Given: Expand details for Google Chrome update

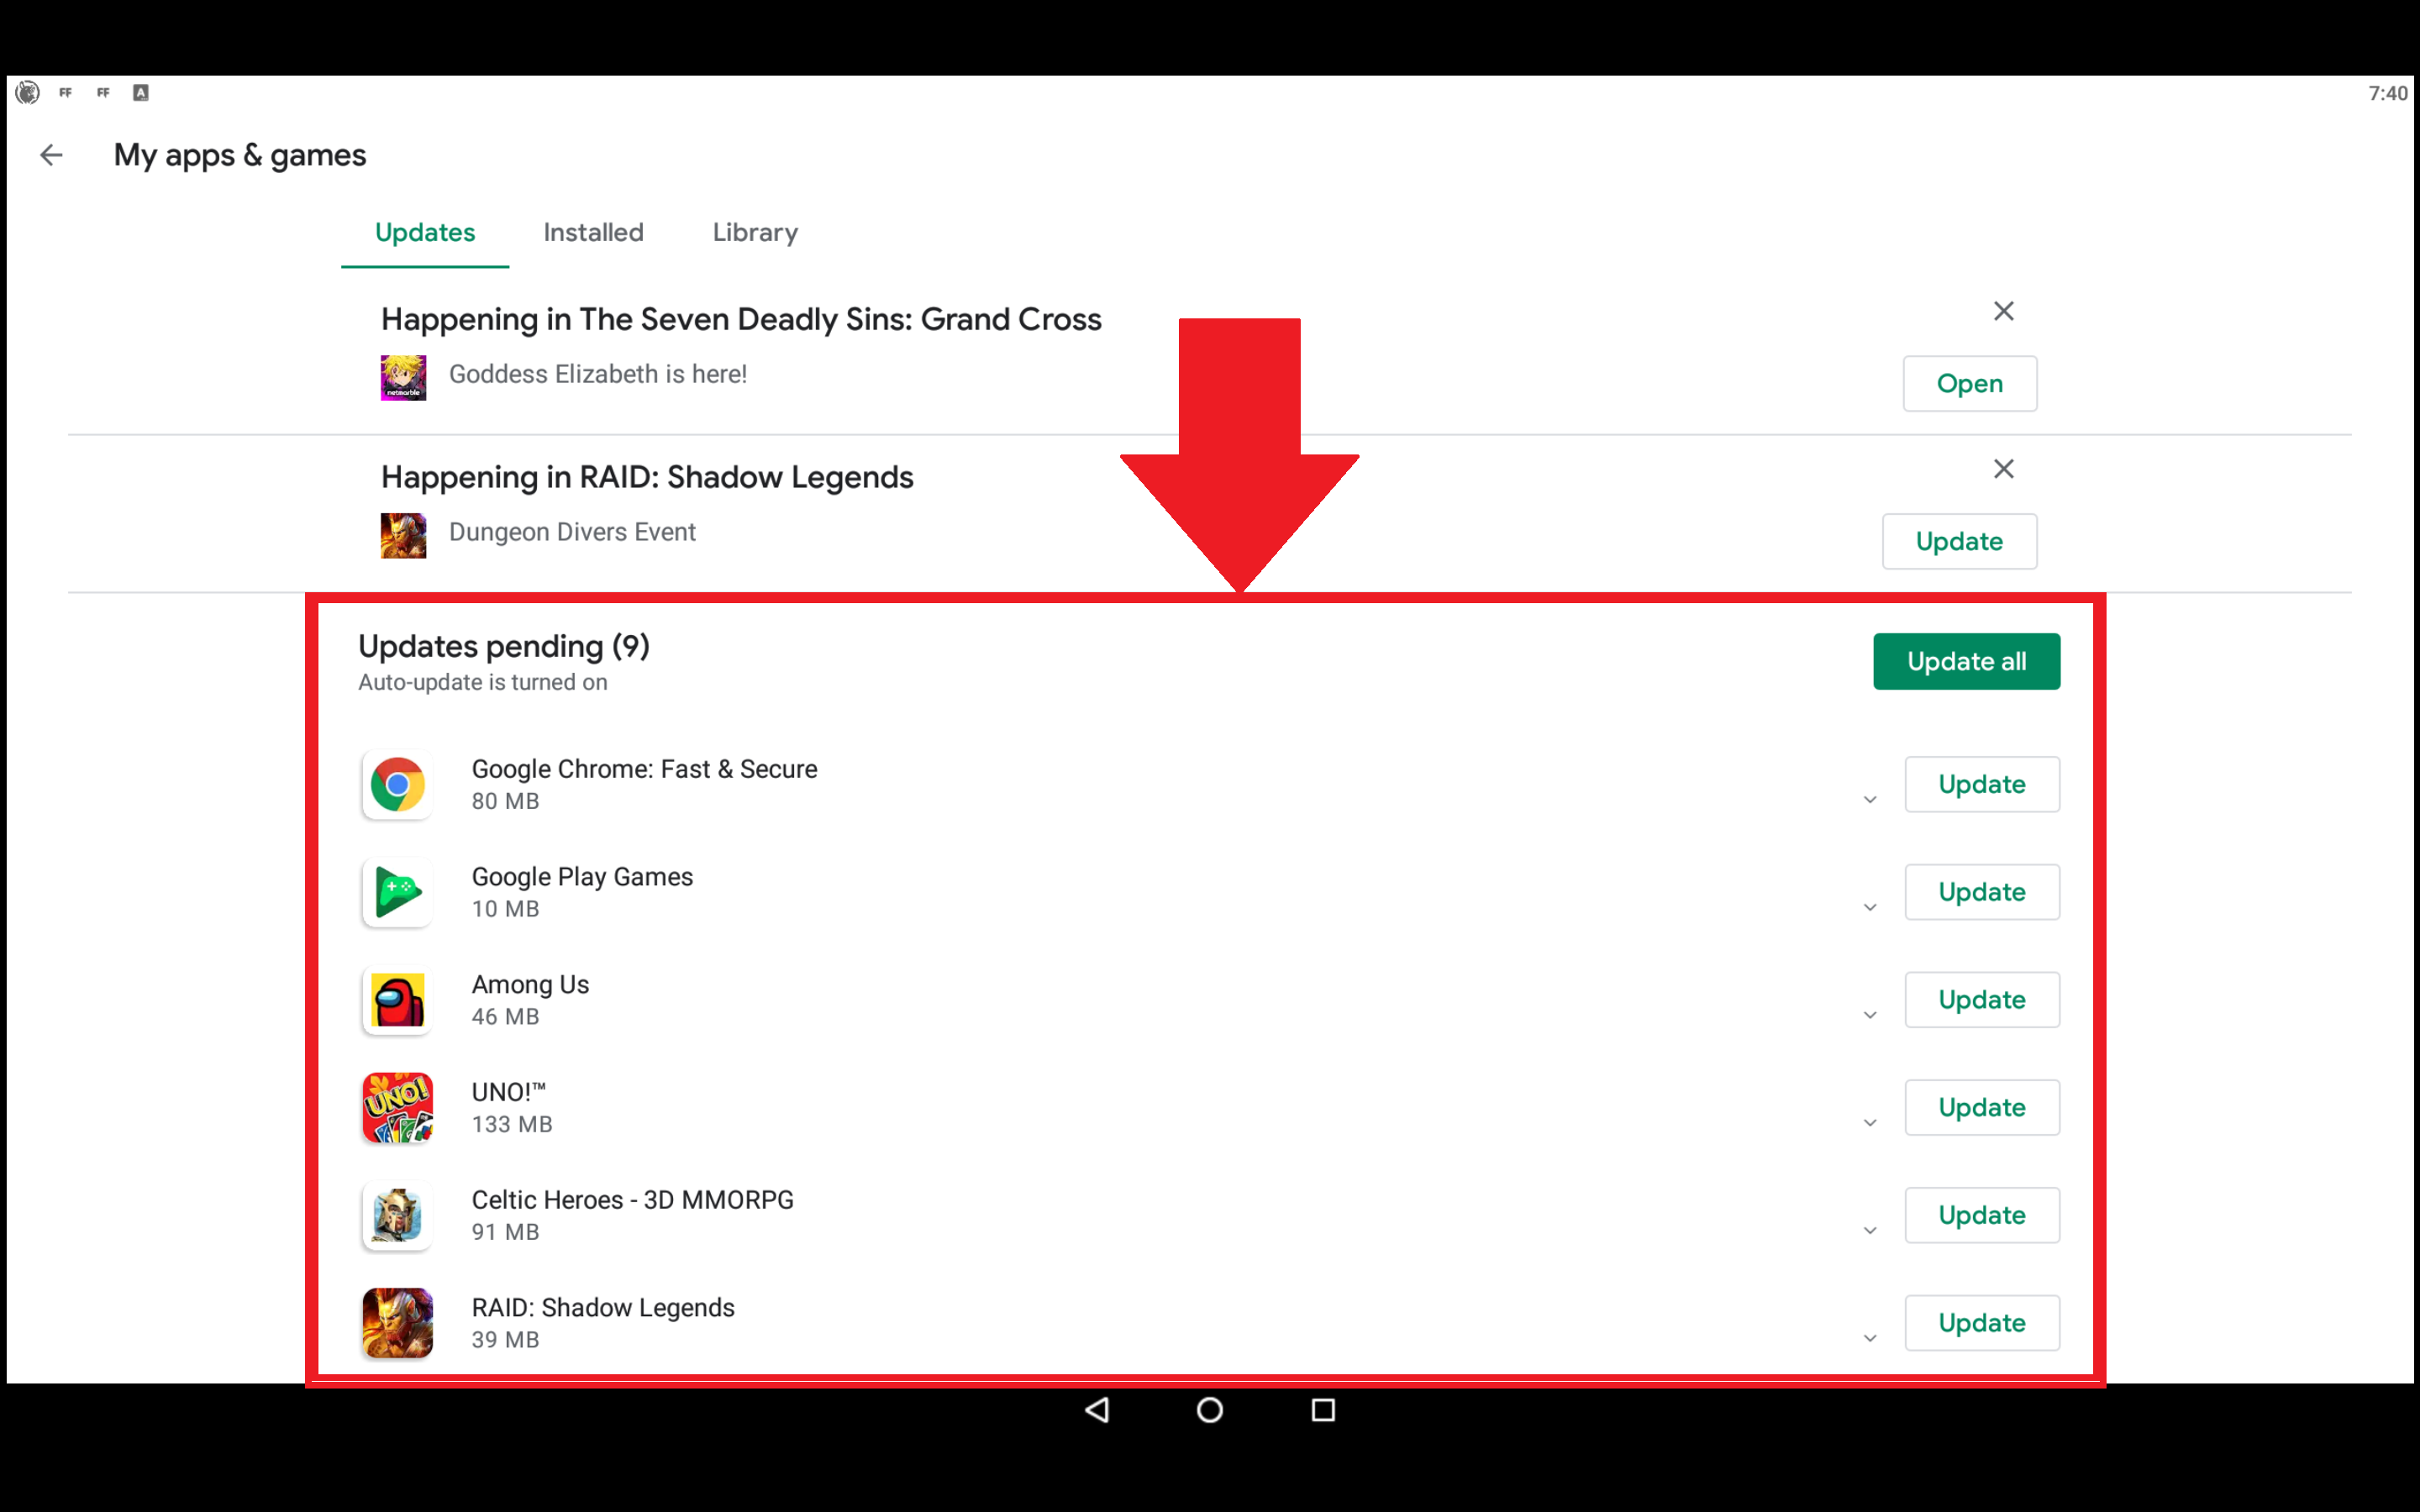Looking at the screenshot, I should pyautogui.click(x=1869, y=800).
